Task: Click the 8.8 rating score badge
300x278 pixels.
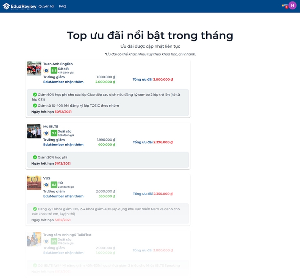Action: click(x=54, y=70)
